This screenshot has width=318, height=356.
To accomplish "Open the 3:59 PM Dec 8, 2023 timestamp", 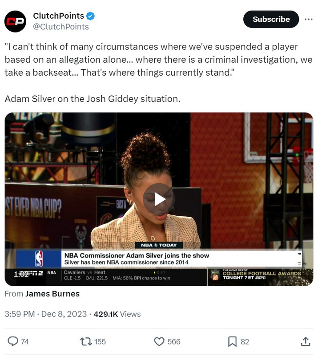I will [46, 314].
